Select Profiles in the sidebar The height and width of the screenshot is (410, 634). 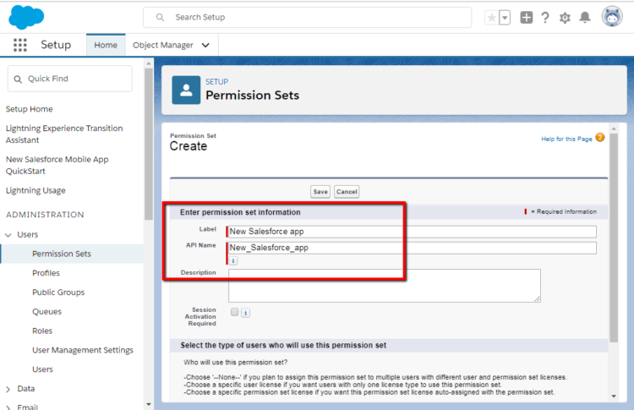coord(46,273)
